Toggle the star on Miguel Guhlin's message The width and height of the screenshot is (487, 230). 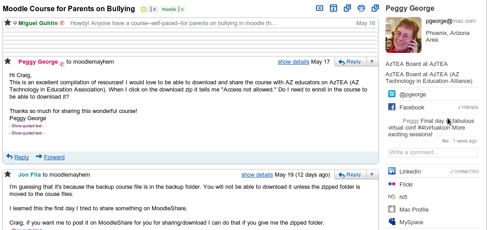tap(8, 23)
